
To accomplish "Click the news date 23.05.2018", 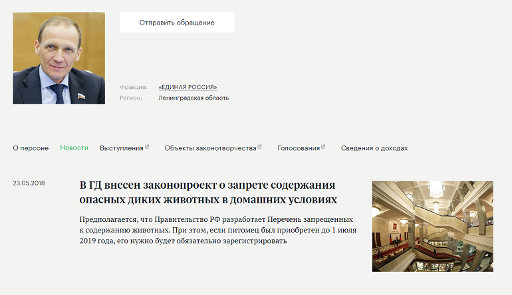I will [29, 183].
